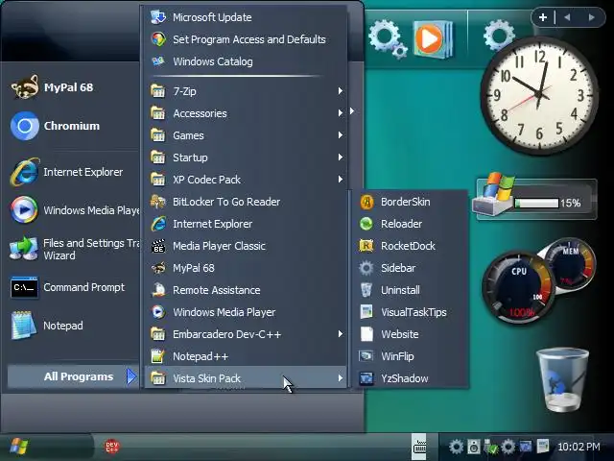Go to next sidebar page arrow
The width and height of the screenshot is (614, 461).
(x=591, y=17)
